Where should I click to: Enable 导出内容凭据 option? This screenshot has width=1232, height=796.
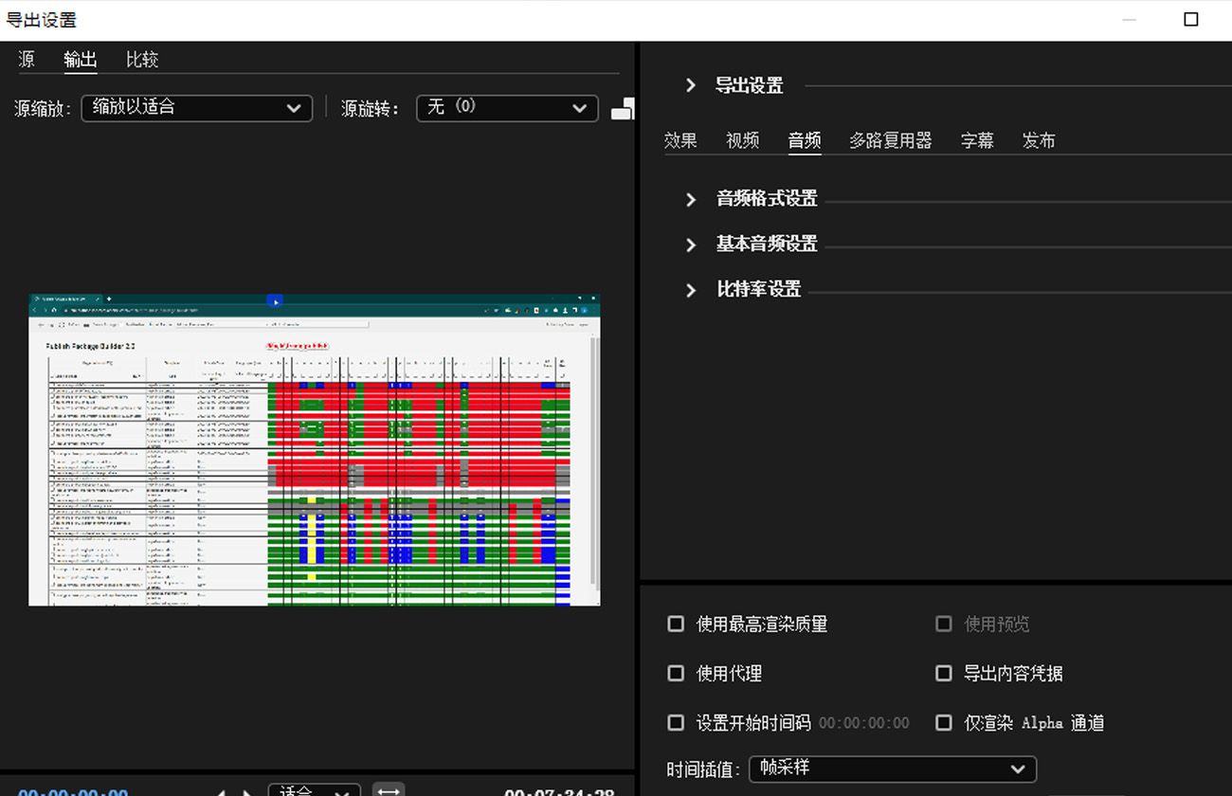[x=944, y=673]
